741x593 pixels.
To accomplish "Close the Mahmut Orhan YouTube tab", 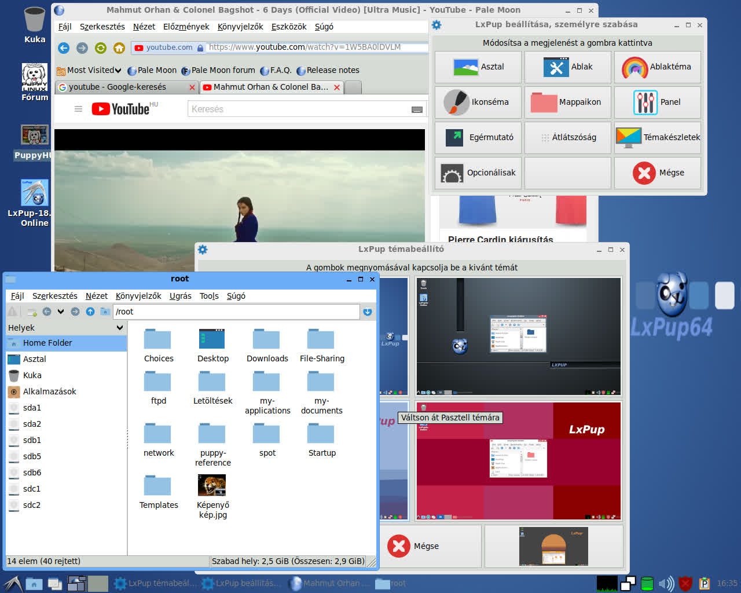I will click(337, 87).
